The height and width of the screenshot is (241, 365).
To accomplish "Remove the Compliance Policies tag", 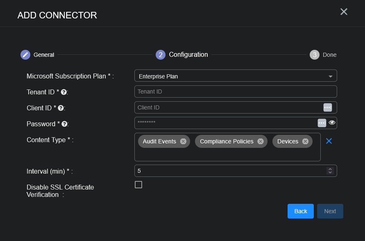I will click(260, 141).
